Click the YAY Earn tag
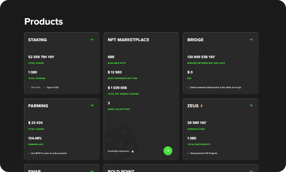 36,88
